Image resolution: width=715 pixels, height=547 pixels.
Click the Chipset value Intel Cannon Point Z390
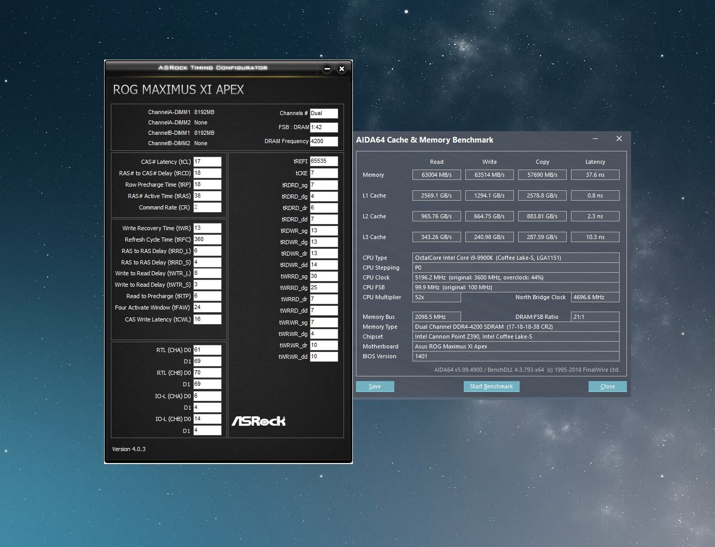[516, 336]
